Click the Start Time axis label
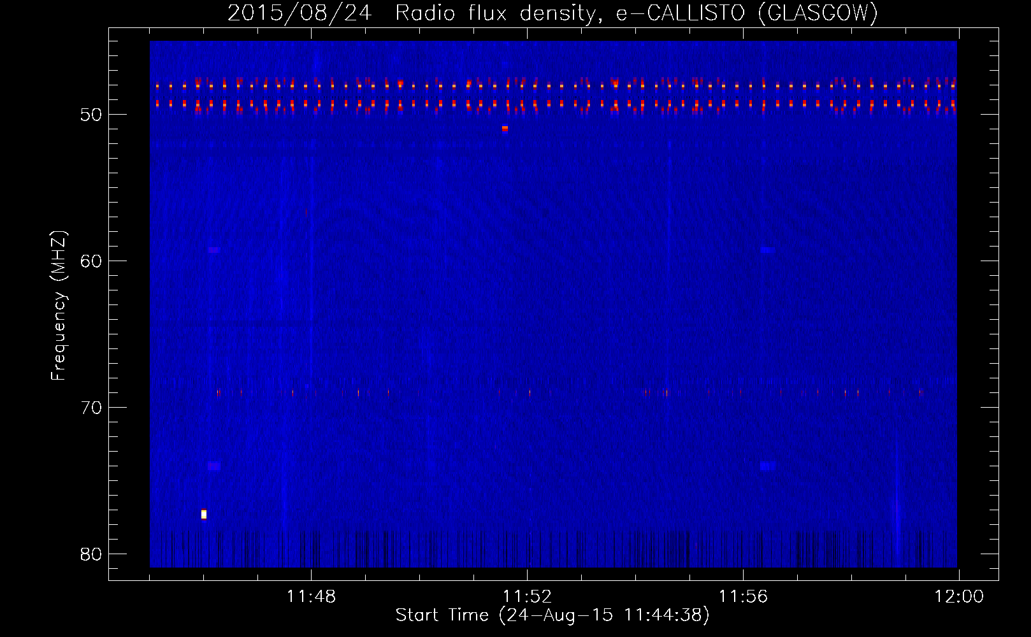This screenshot has width=1031, height=637. (552, 615)
